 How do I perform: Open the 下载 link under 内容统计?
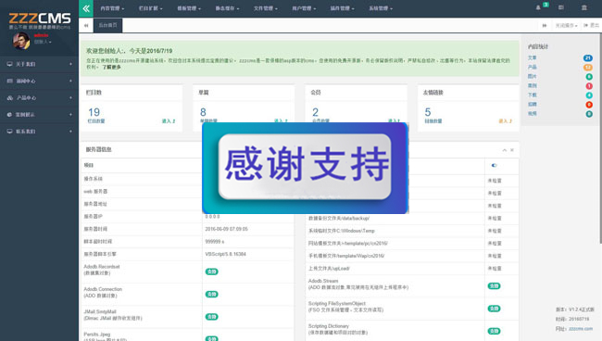(533, 95)
